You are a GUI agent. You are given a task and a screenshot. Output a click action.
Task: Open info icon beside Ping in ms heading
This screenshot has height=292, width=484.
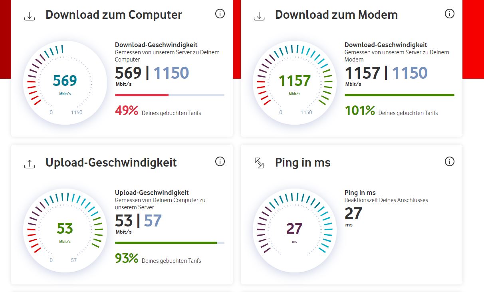pyautogui.click(x=449, y=162)
